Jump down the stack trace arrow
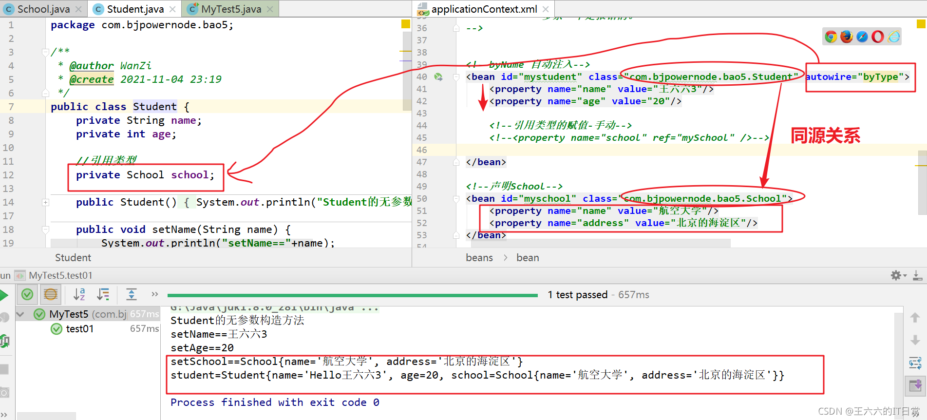The image size is (927, 420). pyautogui.click(x=915, y=340)
